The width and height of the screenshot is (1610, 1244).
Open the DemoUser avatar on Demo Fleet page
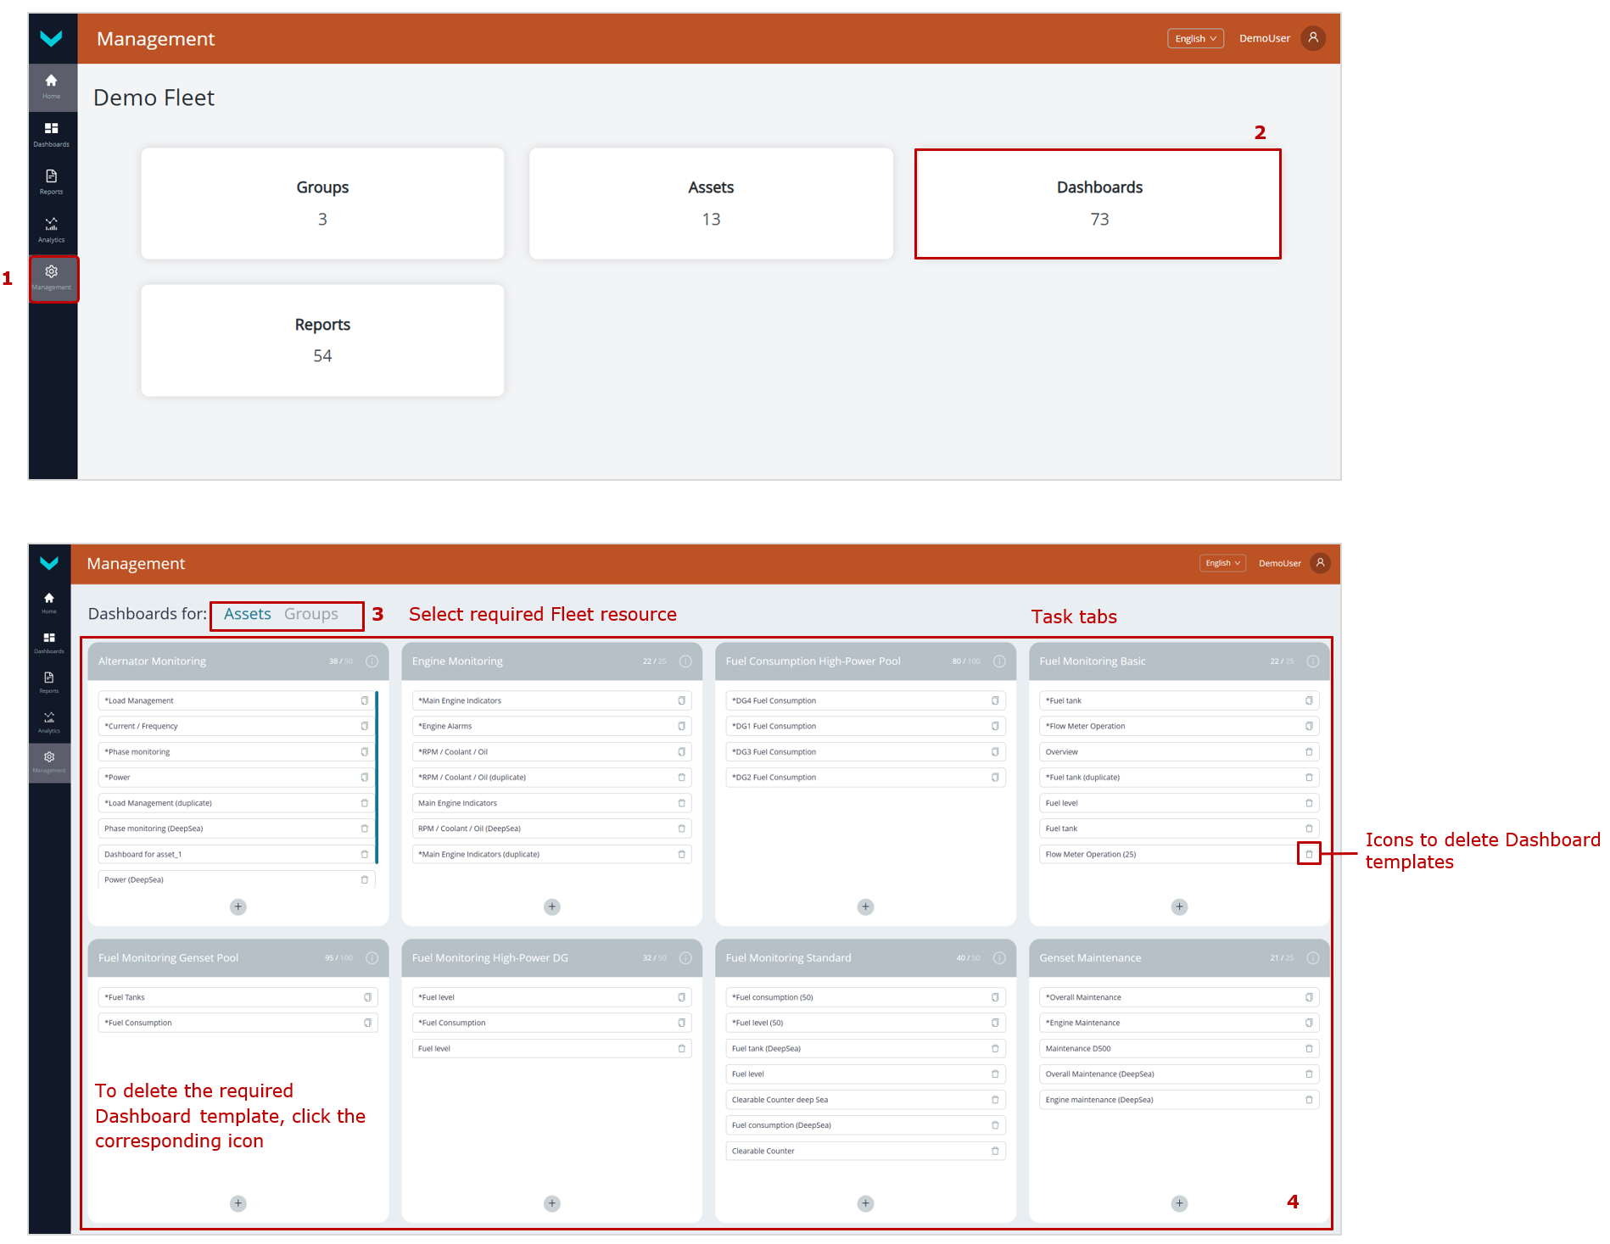pos(1313,38)
